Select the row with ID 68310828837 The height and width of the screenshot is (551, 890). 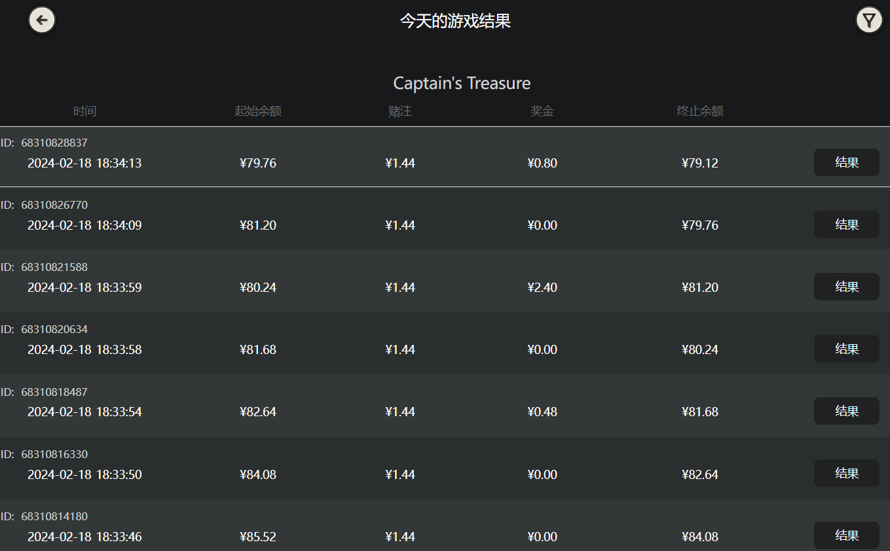point(54,143)
